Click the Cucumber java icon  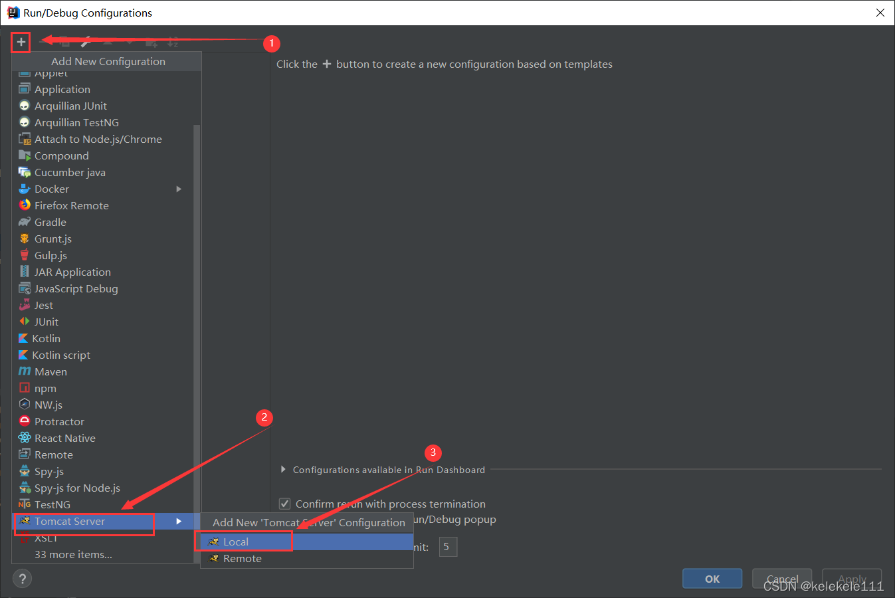pyautogui.click(x=25, y=172)
